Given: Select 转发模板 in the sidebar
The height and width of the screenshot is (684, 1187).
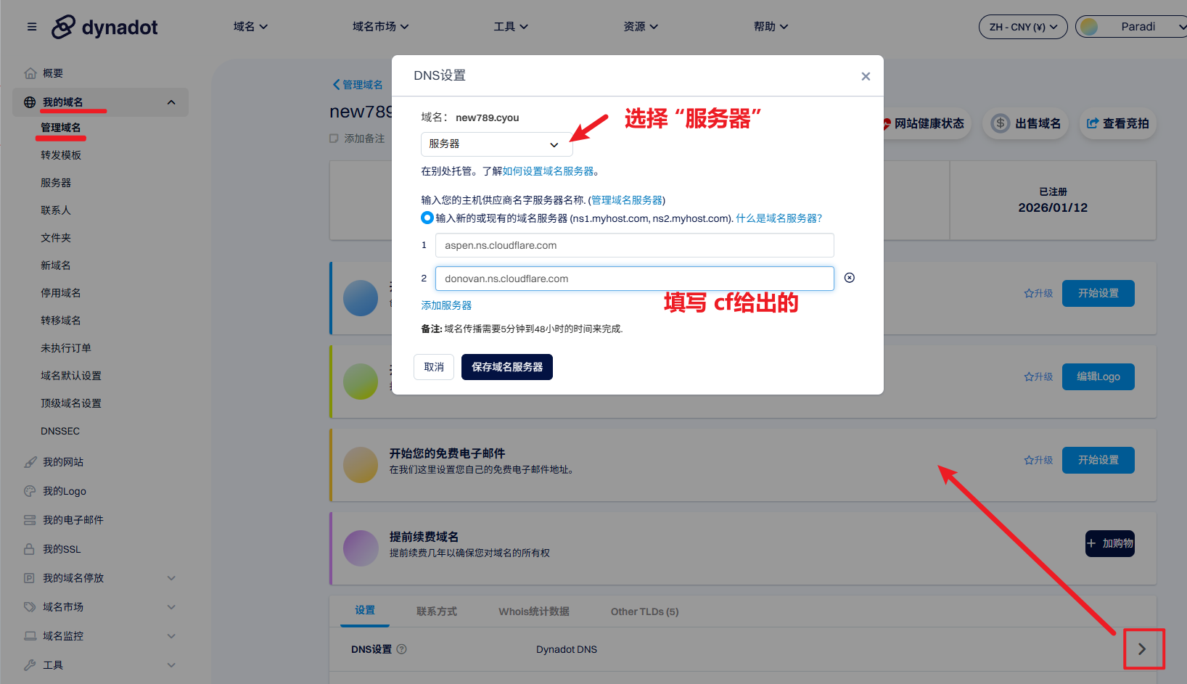Looking at the screenshot, I should coord(61,155).
